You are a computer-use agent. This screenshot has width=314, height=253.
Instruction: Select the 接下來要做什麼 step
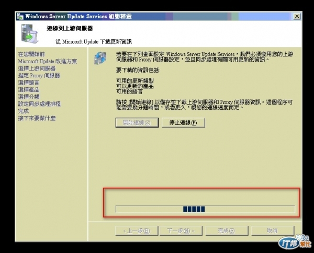pyautogui.click(x=37, y=118)
